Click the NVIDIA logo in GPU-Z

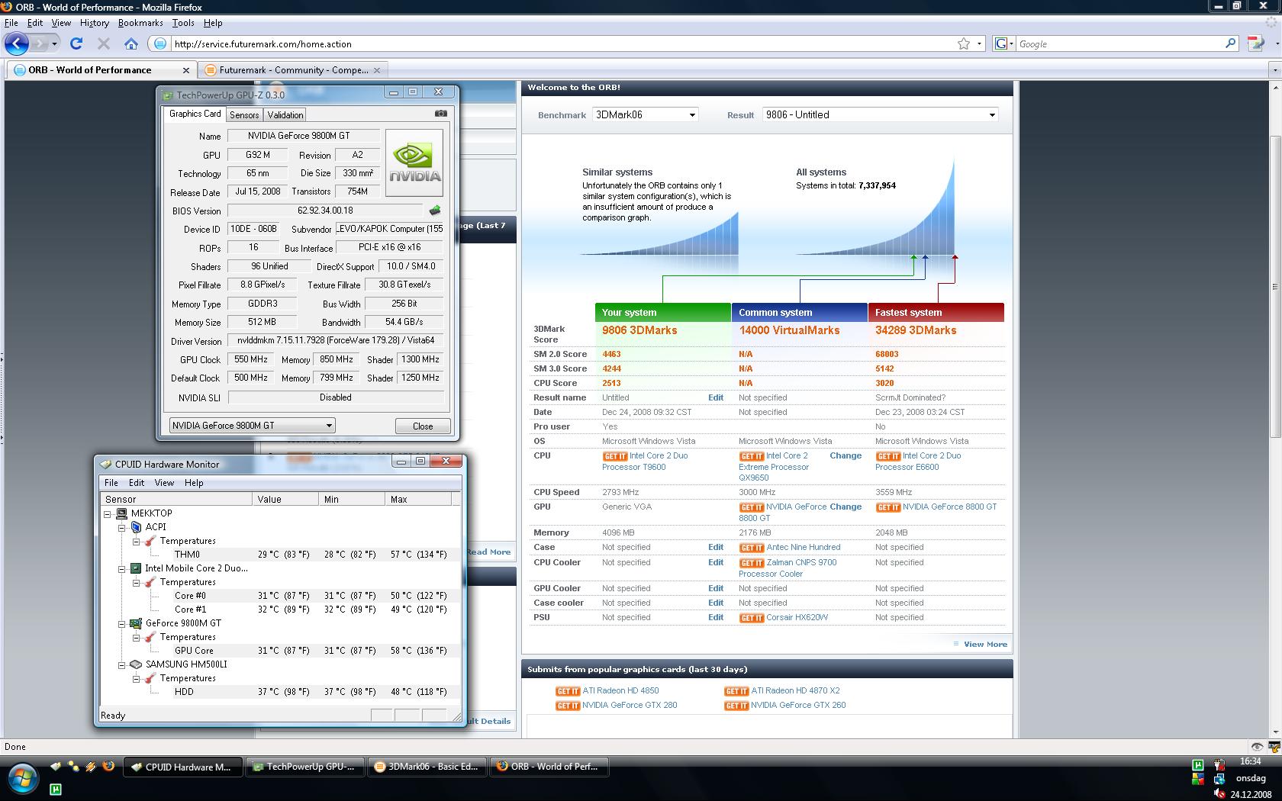point(414,162)
